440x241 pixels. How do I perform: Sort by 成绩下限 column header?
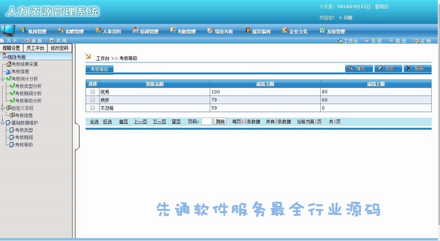pos(265,84)
